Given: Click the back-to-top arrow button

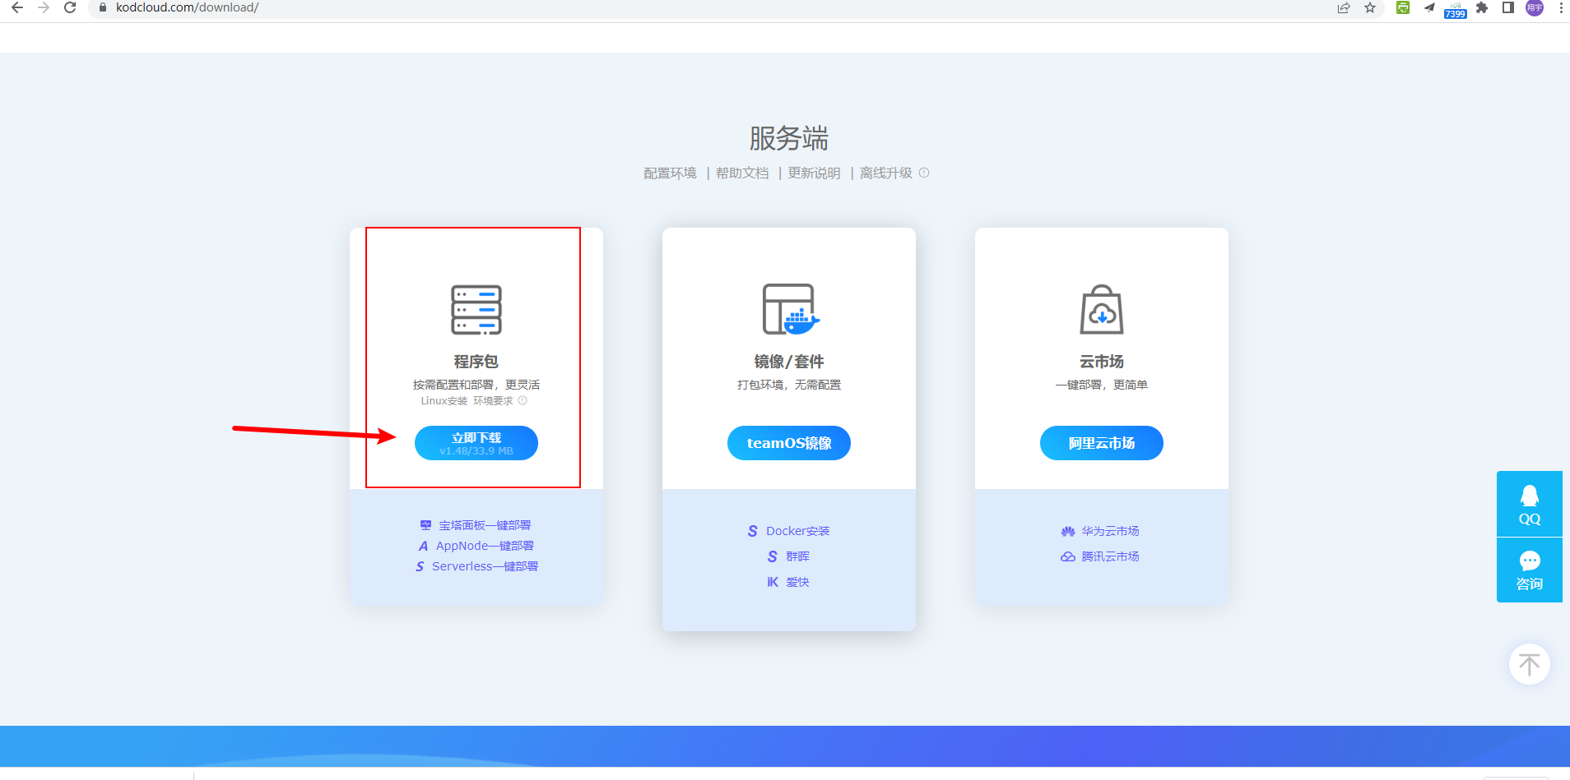Looking at the screenshot, I should click(1530, 664).
